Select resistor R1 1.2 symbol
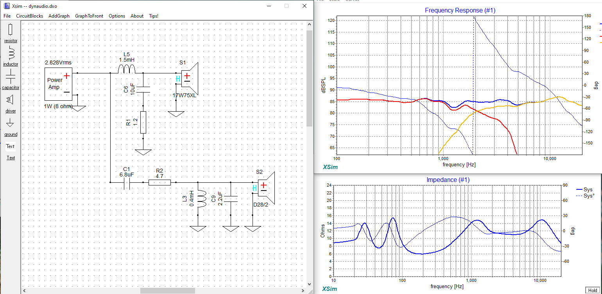The image size is (602, 294). [x=143, y=122]
